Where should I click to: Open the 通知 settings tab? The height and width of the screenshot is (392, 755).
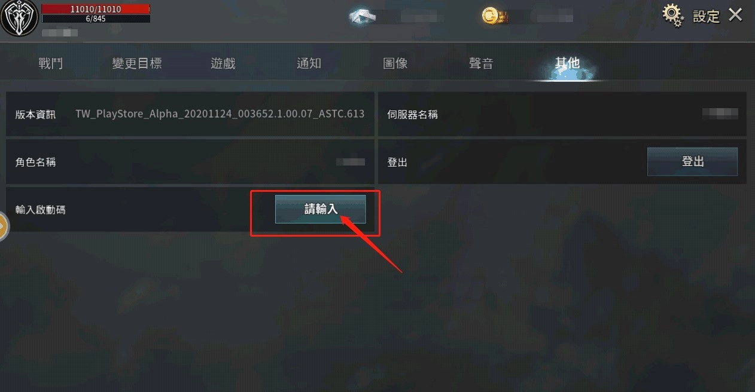click(x=309, y=63)
